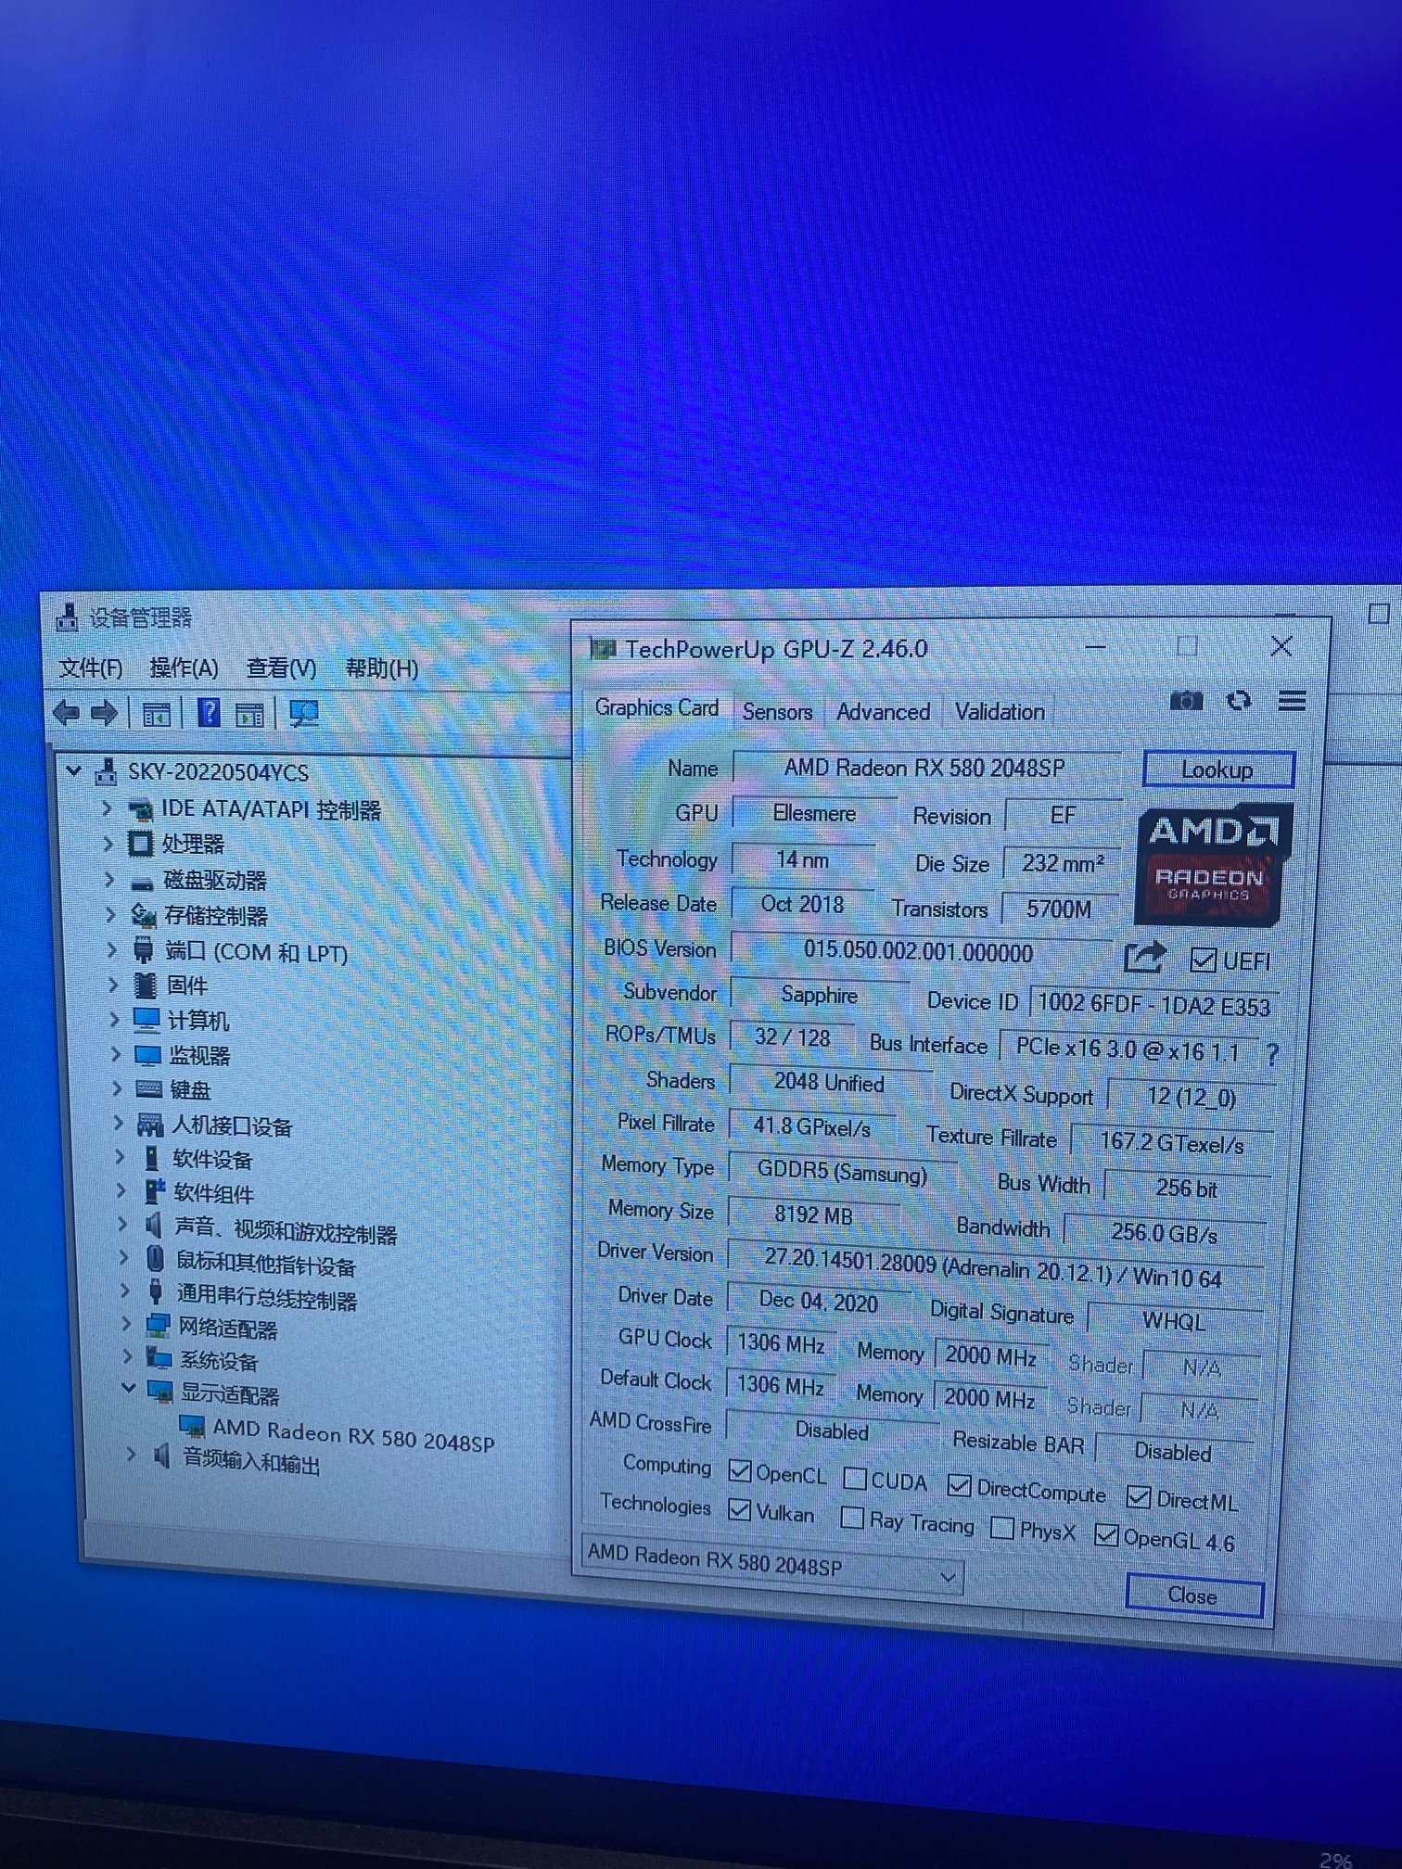Open the GPU-Z hamburger menu
The height and width of the screenshot is (1869, 1402).
pos(1292,701)
